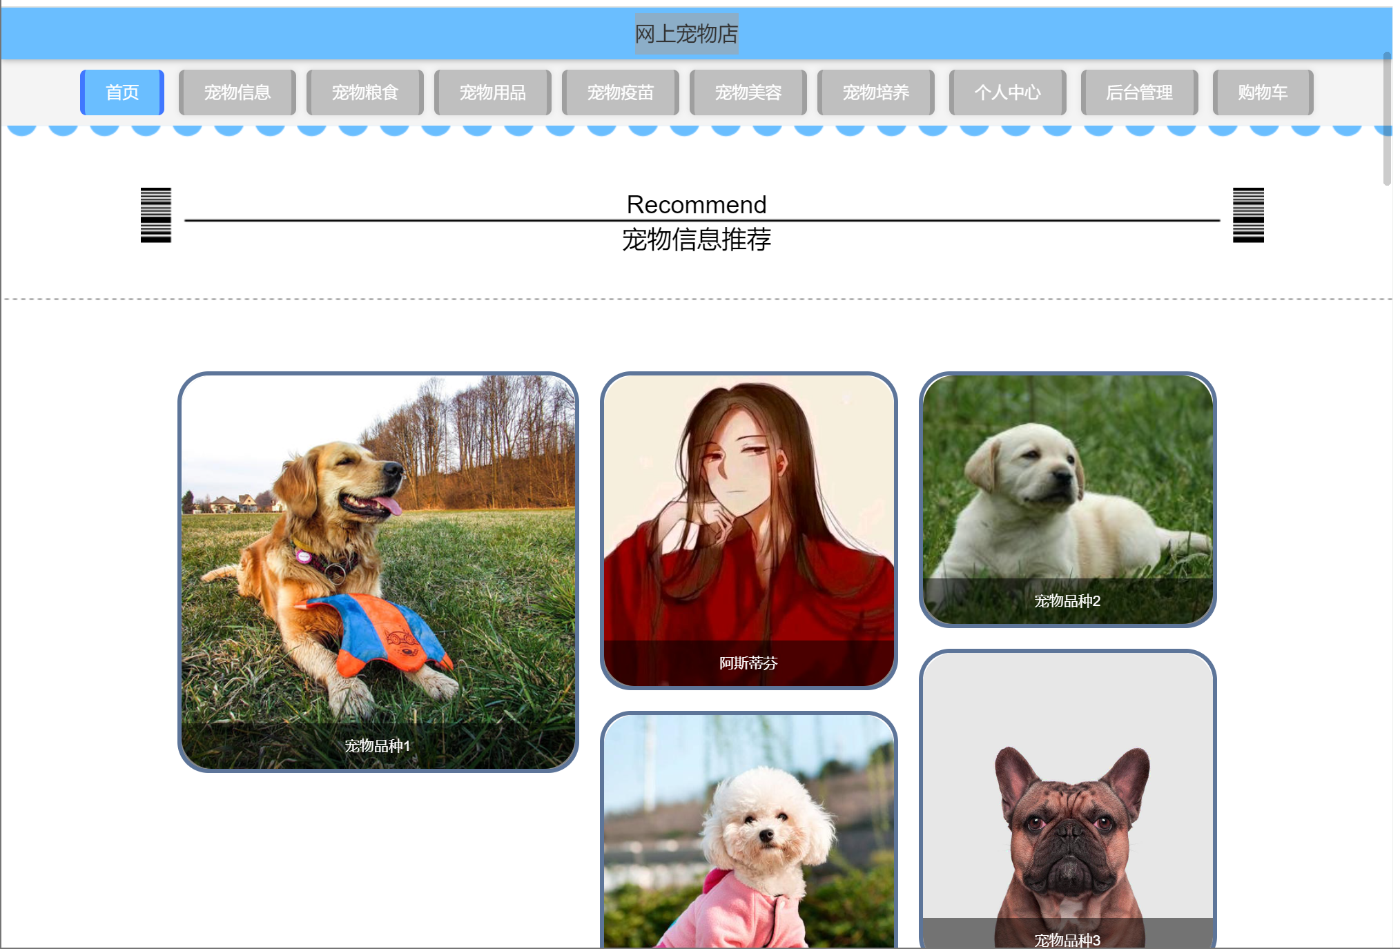Click the 宠物品种2 caption label
The height and width of the screenshot is (949, 1400).
click(x=1067, y=601)
